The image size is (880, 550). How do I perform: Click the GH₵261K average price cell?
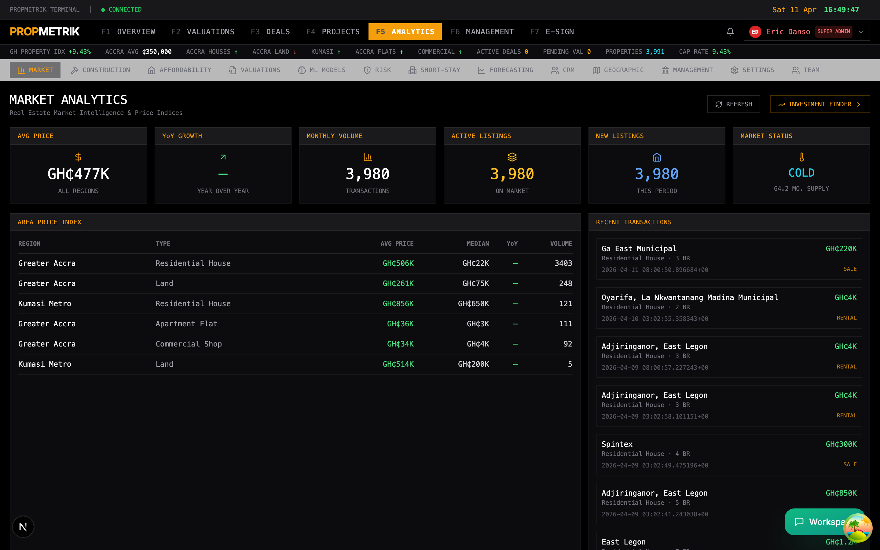[398, 283]
